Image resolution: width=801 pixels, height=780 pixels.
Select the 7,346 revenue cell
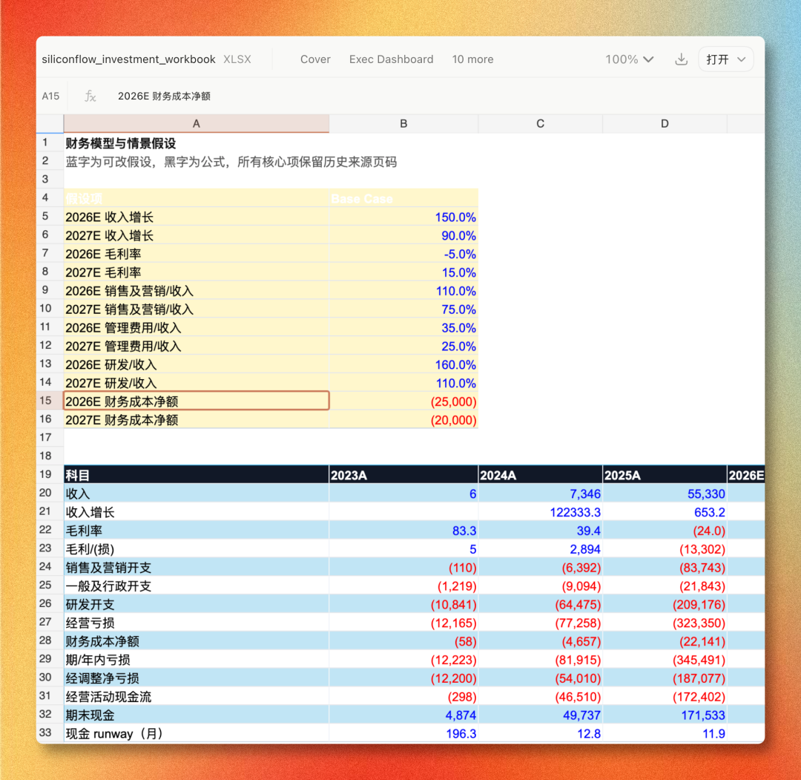541,494
